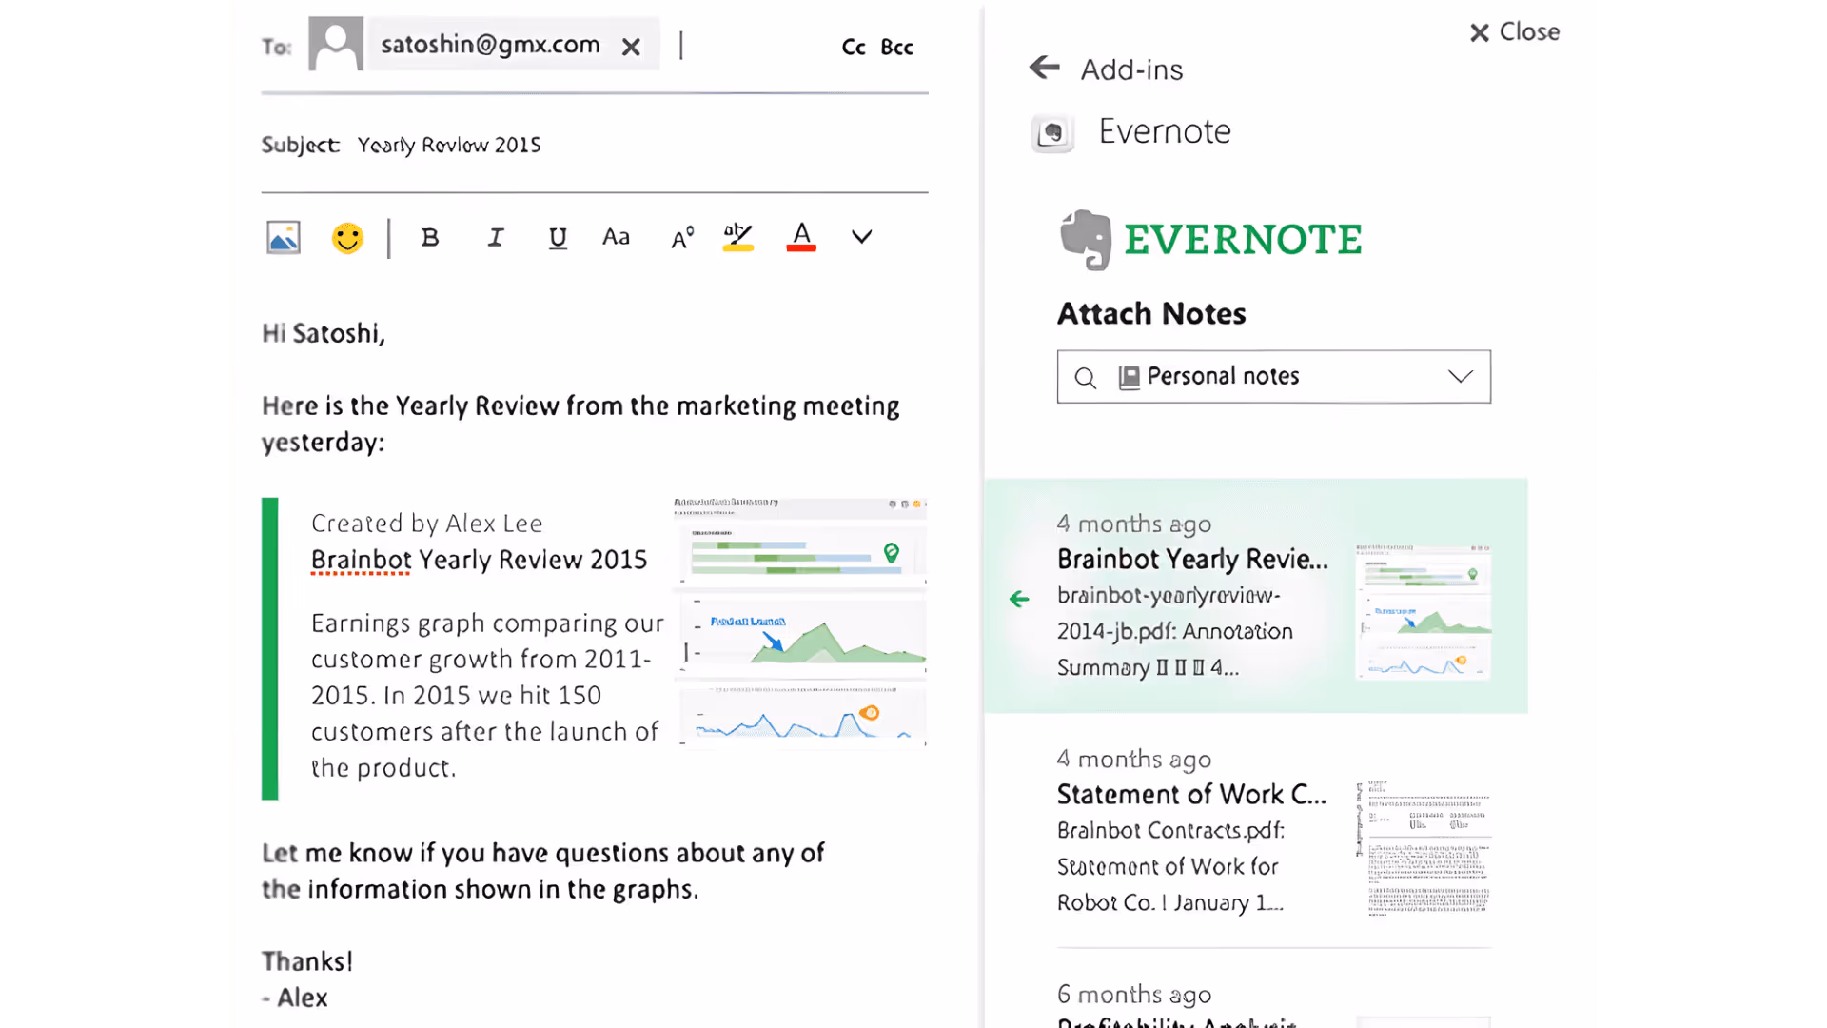Viewport: 1827px width, 1028px height.
Task: Click green arrow on Brainbot note
Action: tap(1019, 599)
